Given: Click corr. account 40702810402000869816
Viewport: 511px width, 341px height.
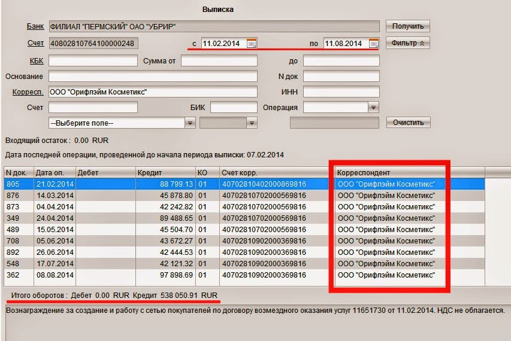Looking at the screenshot, I should (264, 184).
